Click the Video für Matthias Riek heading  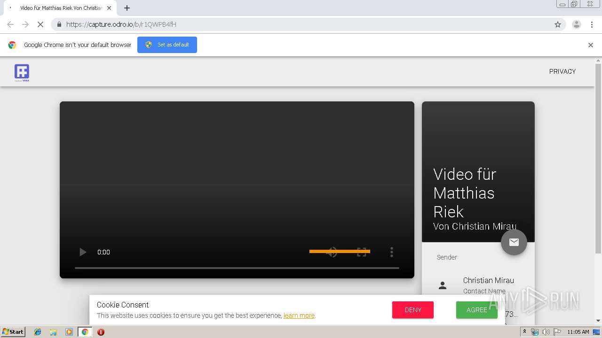(465, 193)
